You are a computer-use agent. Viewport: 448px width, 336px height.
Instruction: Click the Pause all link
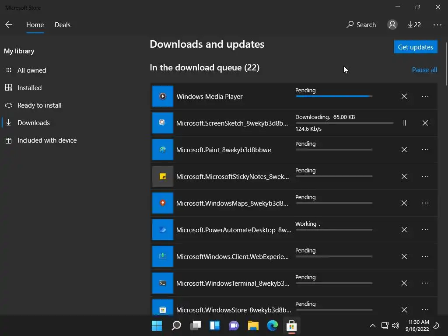tap(424, 70)
